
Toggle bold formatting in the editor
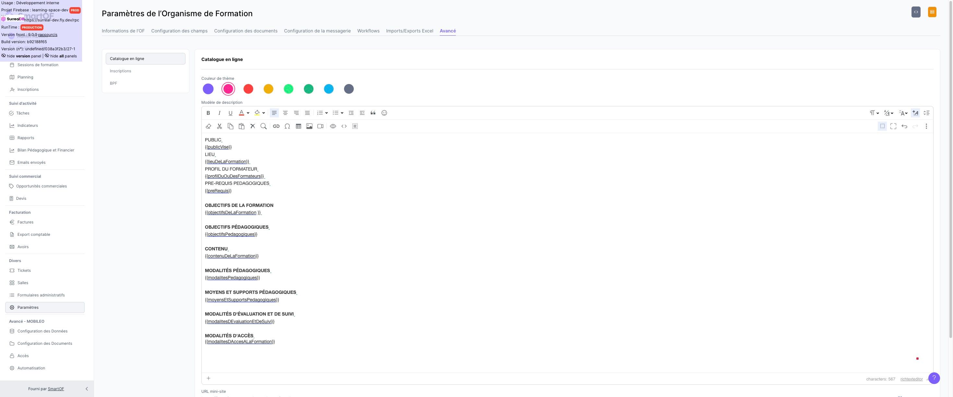pyautogui.click(x=208, y=113)
